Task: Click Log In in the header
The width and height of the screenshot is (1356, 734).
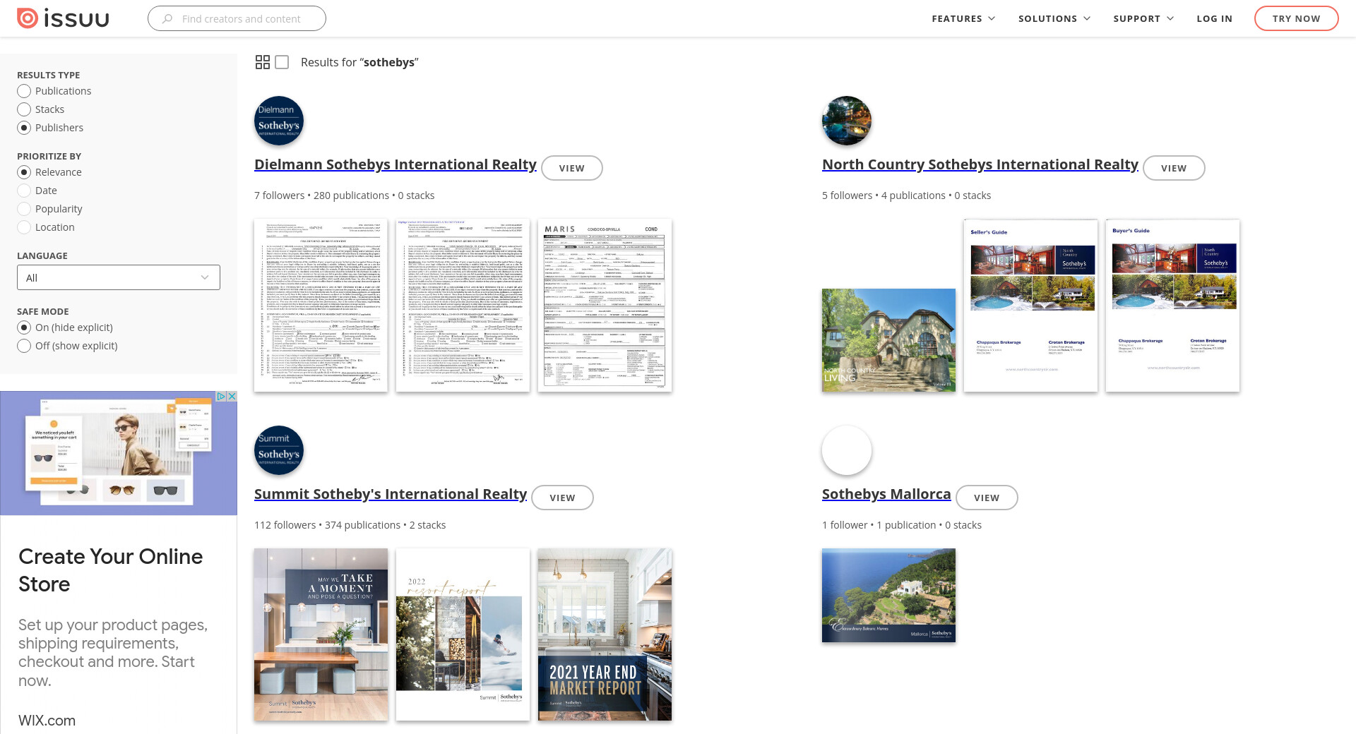Action: [1214, 18]
